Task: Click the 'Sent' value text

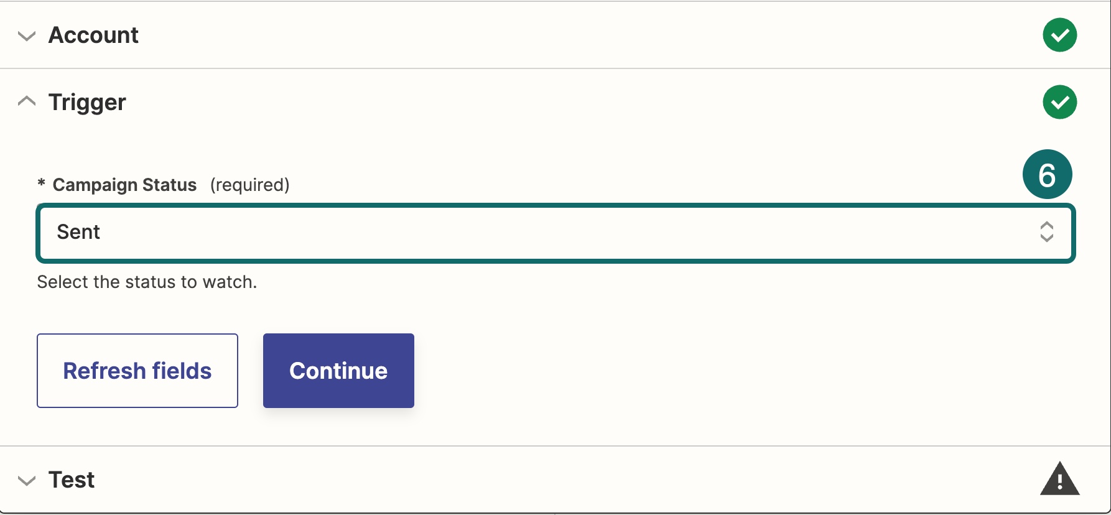Action: click(78, 232)
